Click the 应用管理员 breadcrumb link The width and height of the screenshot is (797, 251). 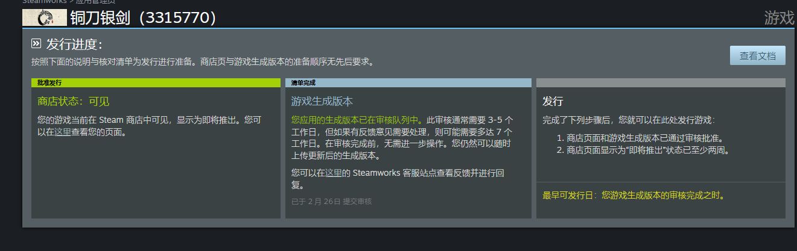(95, 2)
